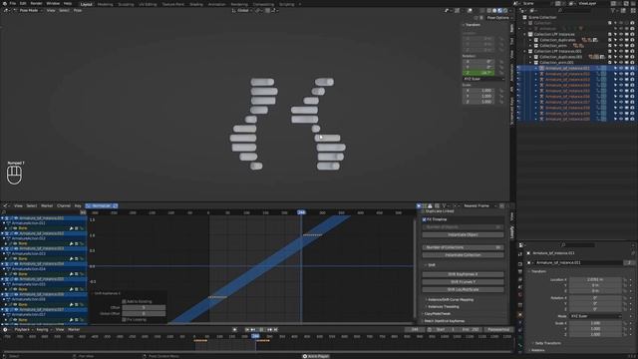The width and height of the screenshot is (638, 359).
Task: Click the Shift Keyframes X button
Action: pos(463,274)
